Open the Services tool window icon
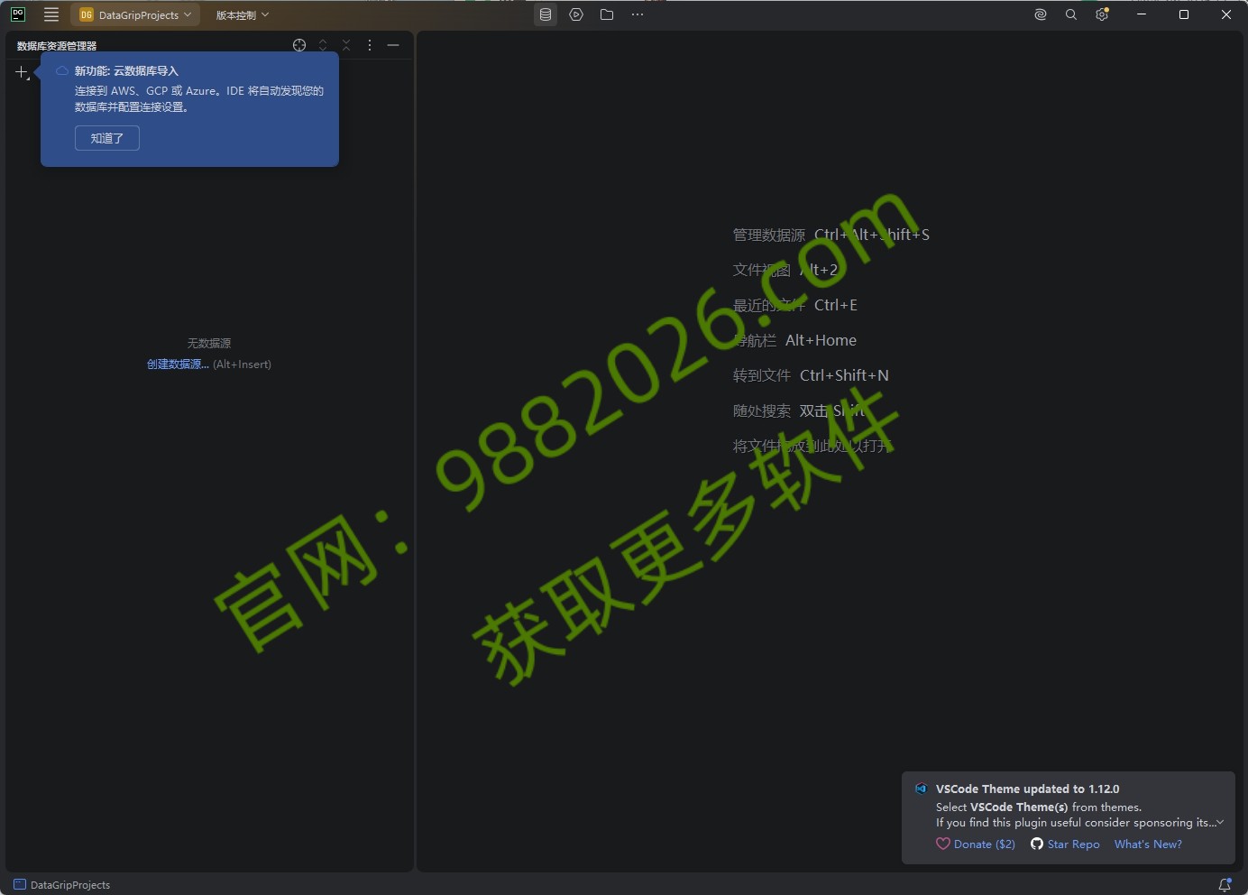The image size is (1248, 895). (x=576, y=14)
